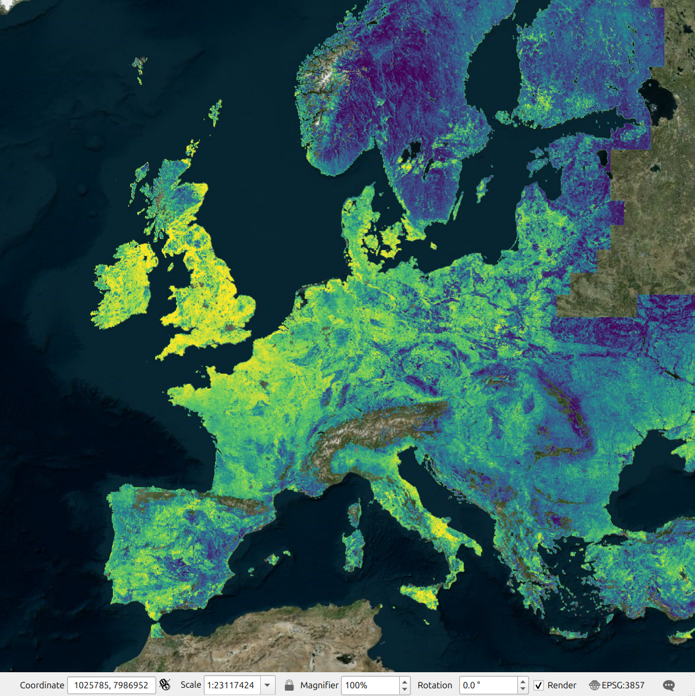
Task: Open the Scale dropdown arrow
Action: [x=267, y=685]
